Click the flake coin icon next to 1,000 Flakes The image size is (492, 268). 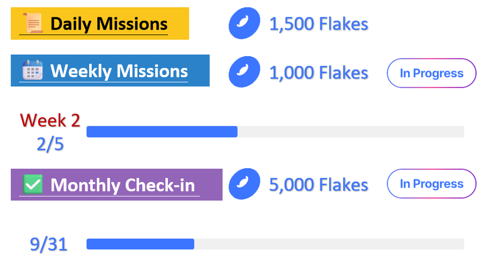click(244, 72)
